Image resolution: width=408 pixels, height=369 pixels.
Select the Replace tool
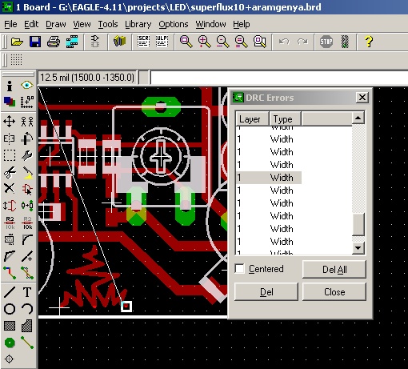(27, 206)
